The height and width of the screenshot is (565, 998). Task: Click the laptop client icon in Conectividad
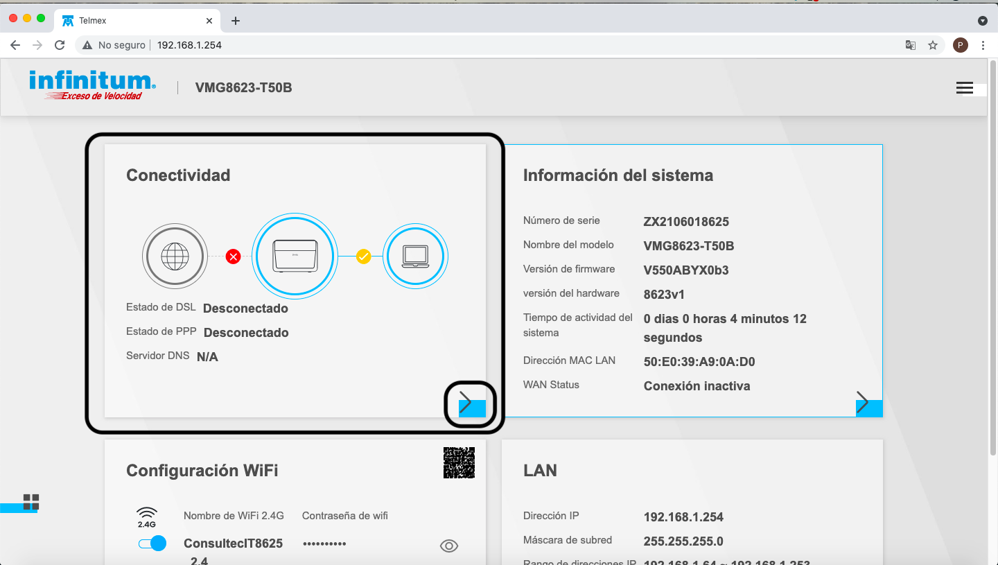(415, 256)
